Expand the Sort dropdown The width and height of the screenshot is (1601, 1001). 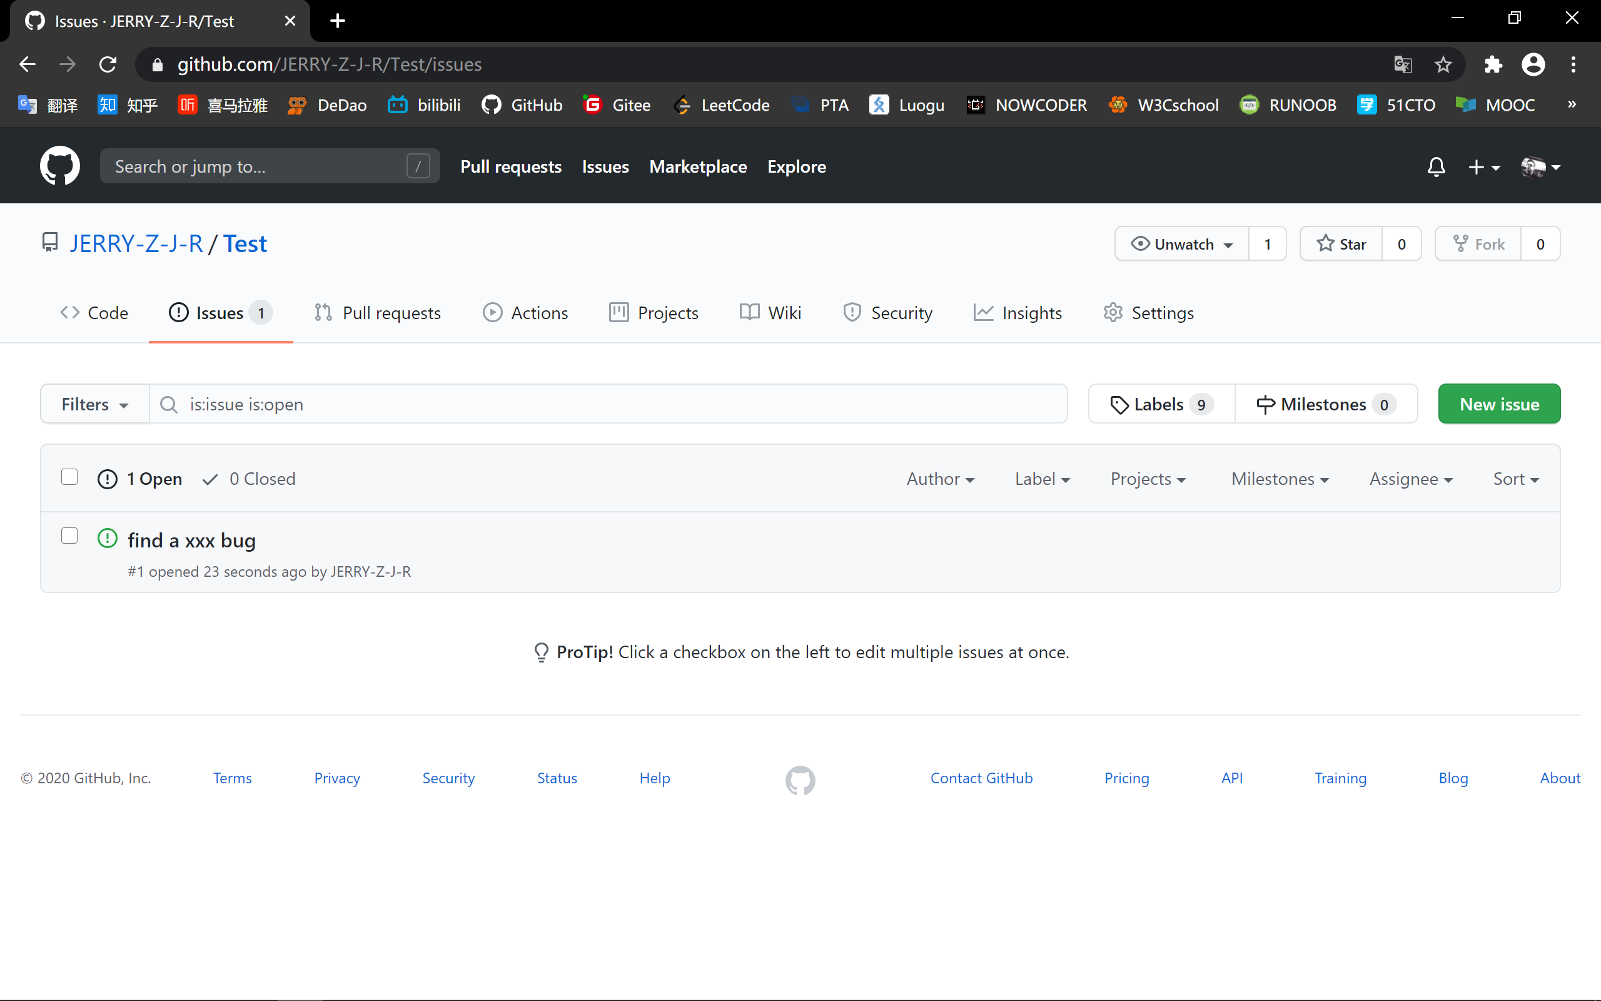(x=1515, y=479)
